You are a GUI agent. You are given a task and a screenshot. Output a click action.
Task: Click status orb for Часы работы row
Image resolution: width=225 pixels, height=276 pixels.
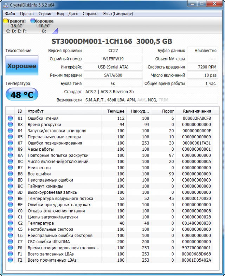coord(10,149)
